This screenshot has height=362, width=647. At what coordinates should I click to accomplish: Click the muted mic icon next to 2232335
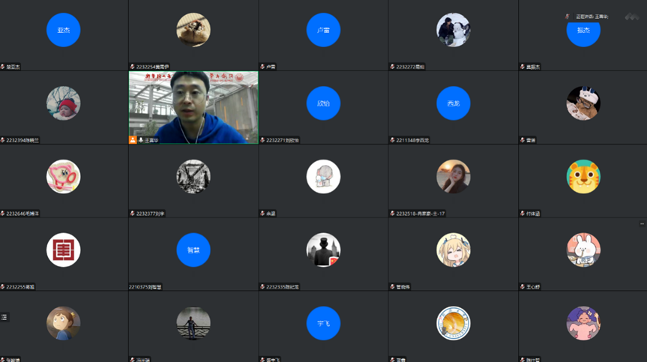pyautogui.click(x=262, y=287)
